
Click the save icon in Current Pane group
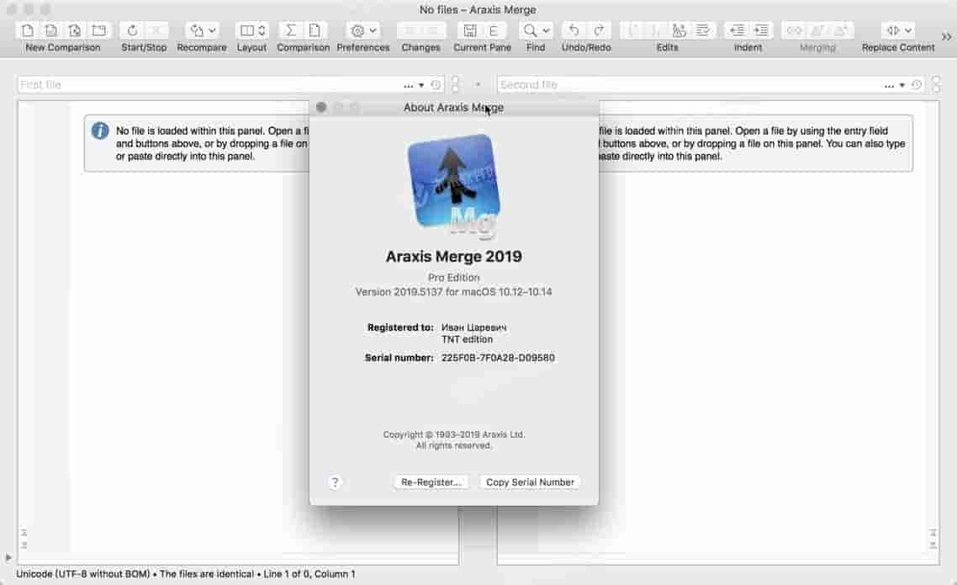470,30
